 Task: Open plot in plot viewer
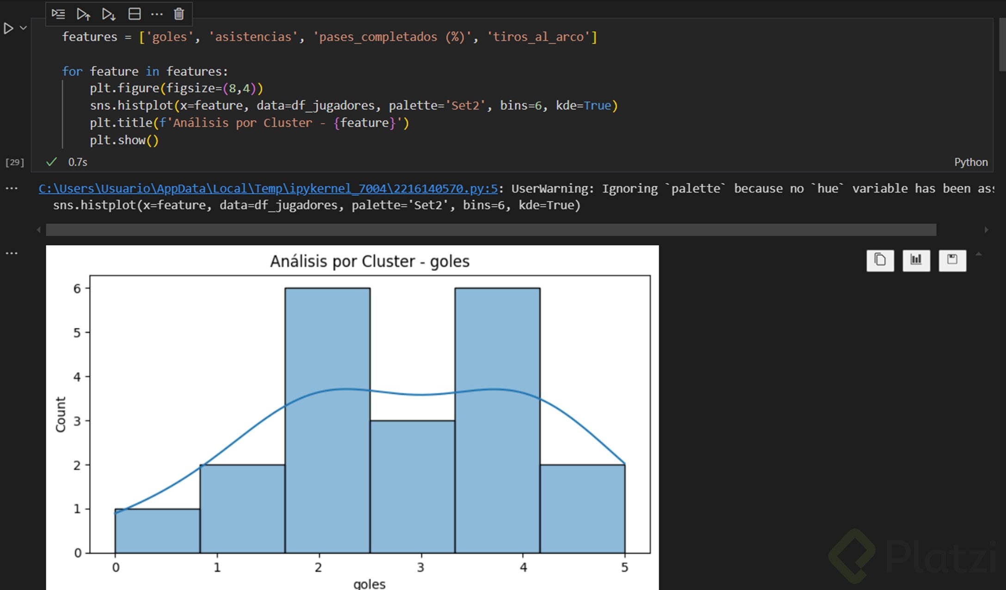coord(916,260)
